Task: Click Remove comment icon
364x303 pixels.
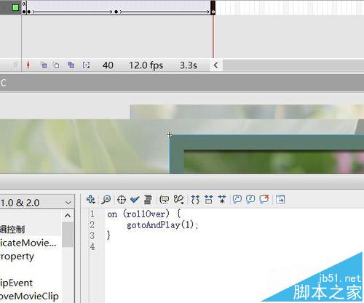Action: (x=264, y=199)
